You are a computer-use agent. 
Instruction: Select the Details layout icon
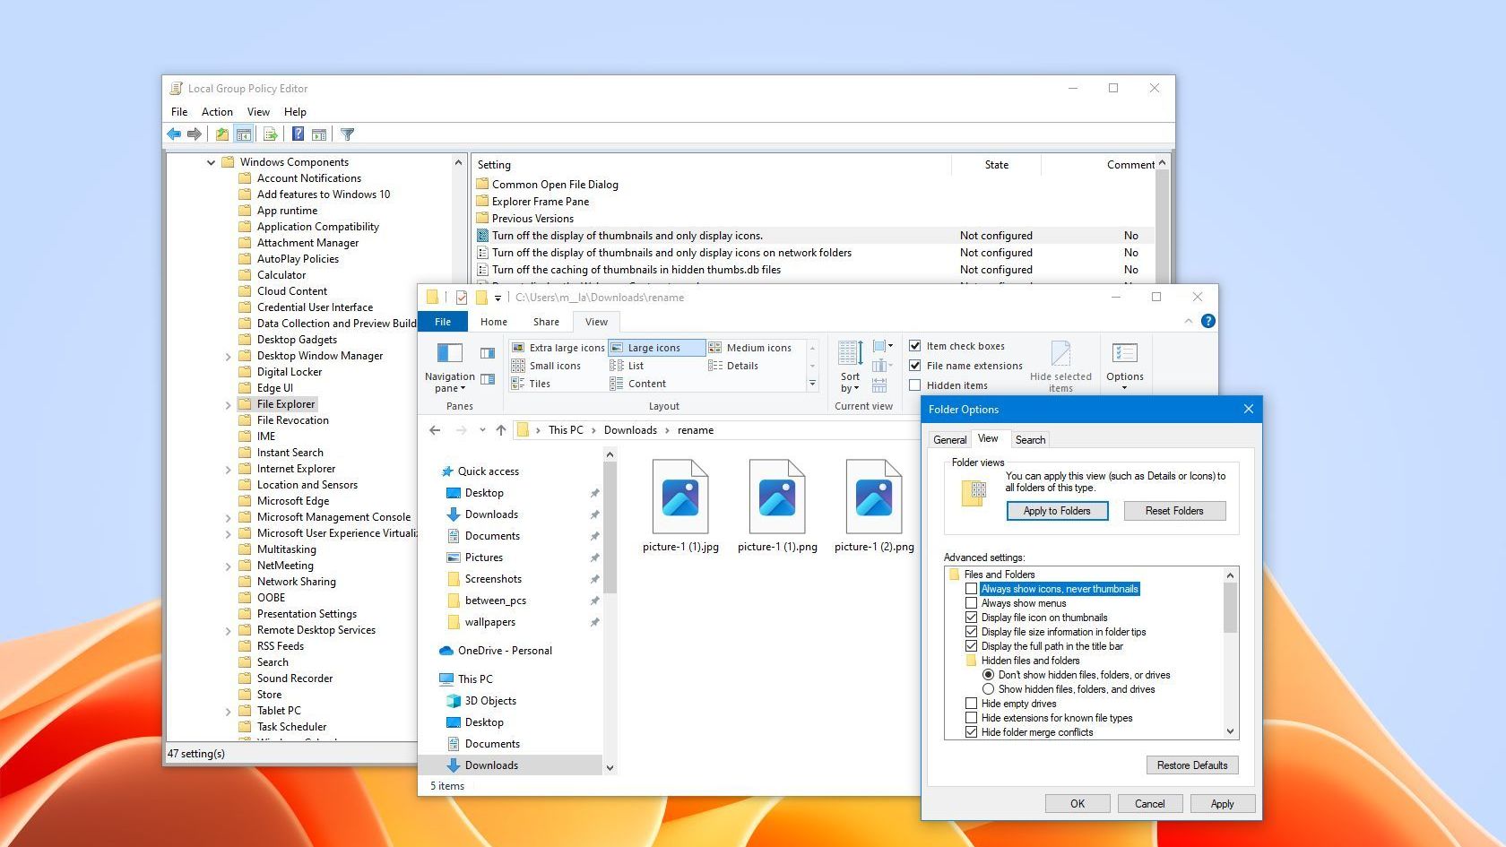pyautogui.click(x=715, y=366)
